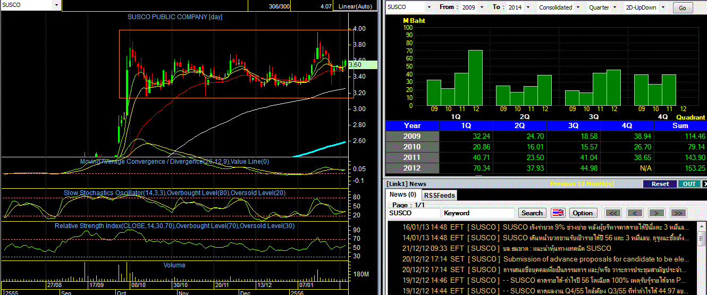Click the 4Q column header in table
The height and width of the screenshot is (295, 707).
(627, 125)
